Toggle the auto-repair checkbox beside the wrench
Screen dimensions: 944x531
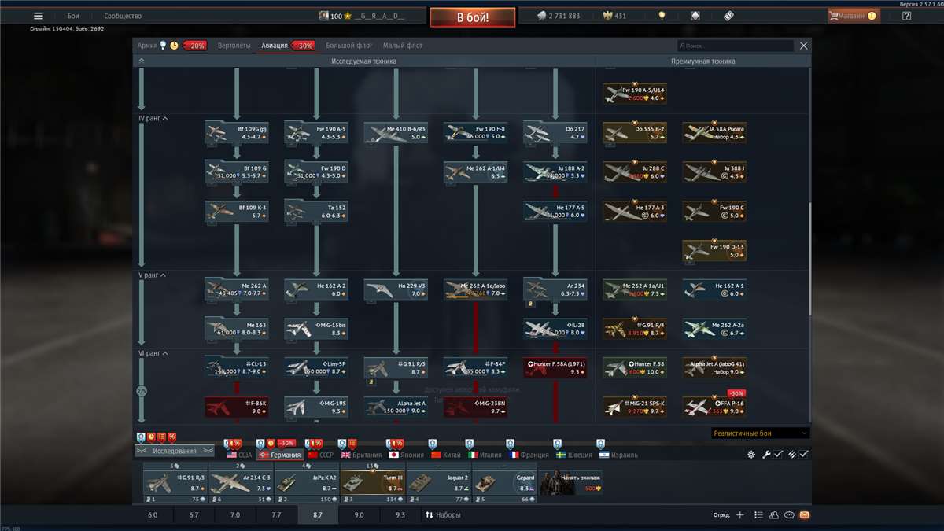pos(777,455)
